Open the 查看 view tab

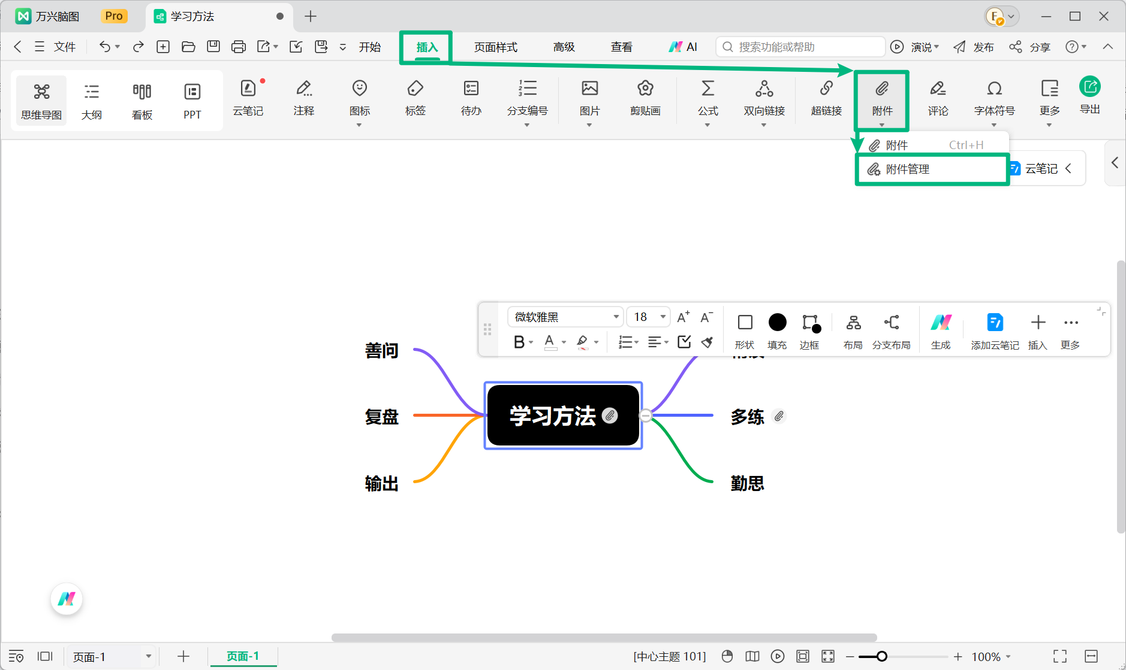click(622, 47)
